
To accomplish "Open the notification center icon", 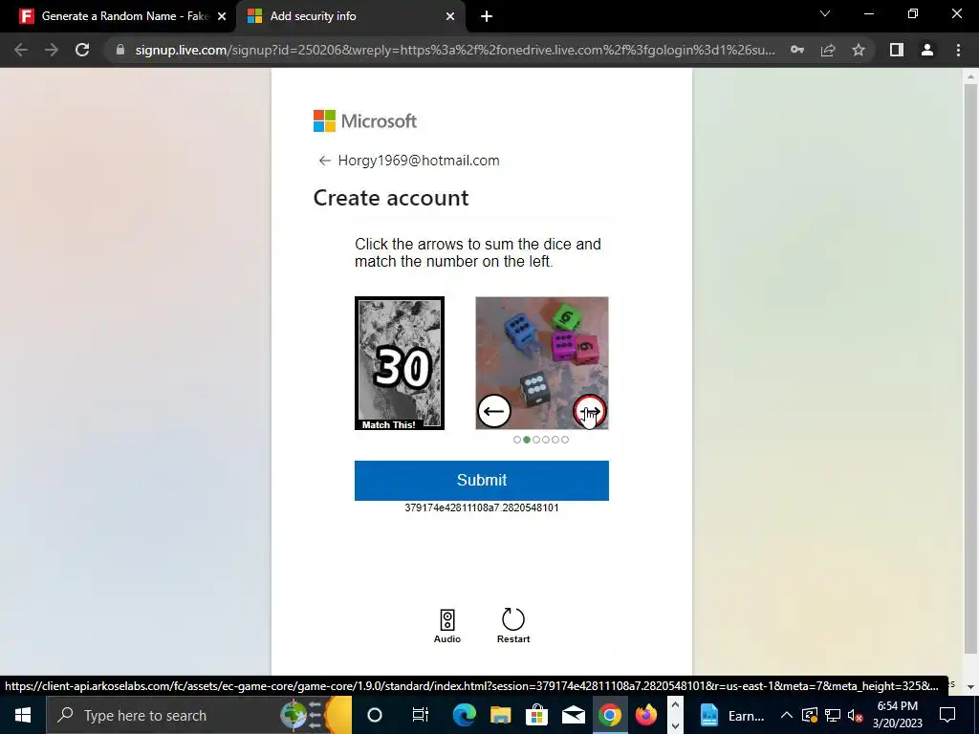I will click(947, 715).
